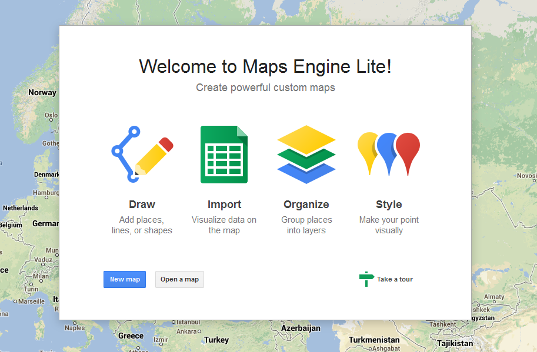537x352 pixels.
Task: Click the Turkmenistan label on the map
Action: pyautogui.click(x=374, y=340)
